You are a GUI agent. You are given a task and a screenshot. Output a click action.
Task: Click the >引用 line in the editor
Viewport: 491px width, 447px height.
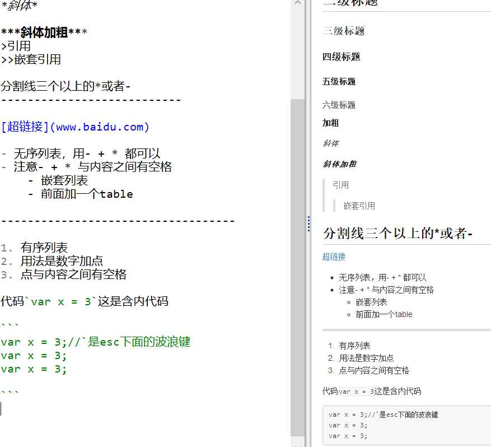pyautogui.click(x=16, y=46)
